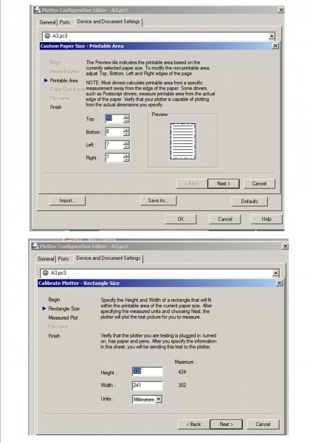Click the greyed Back button in Printable Area wizard
This screenshot has height=443, width=313.
coord(192,184)
